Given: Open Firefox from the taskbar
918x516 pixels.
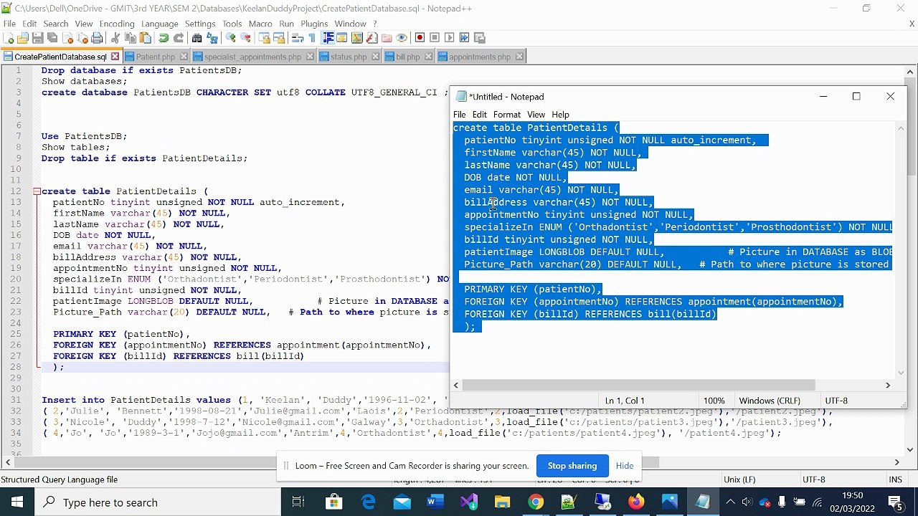Looking at the screenshot, I should pyautogui.click(x=636, y=502).
